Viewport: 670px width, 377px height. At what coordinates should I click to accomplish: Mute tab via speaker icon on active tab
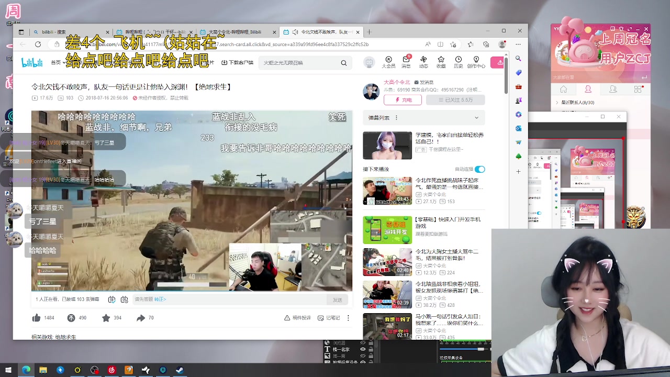click(x=295, y=32)
